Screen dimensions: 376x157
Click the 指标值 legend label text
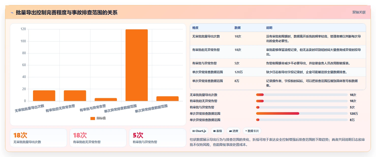pyautogui.click(x=101, y=118)
